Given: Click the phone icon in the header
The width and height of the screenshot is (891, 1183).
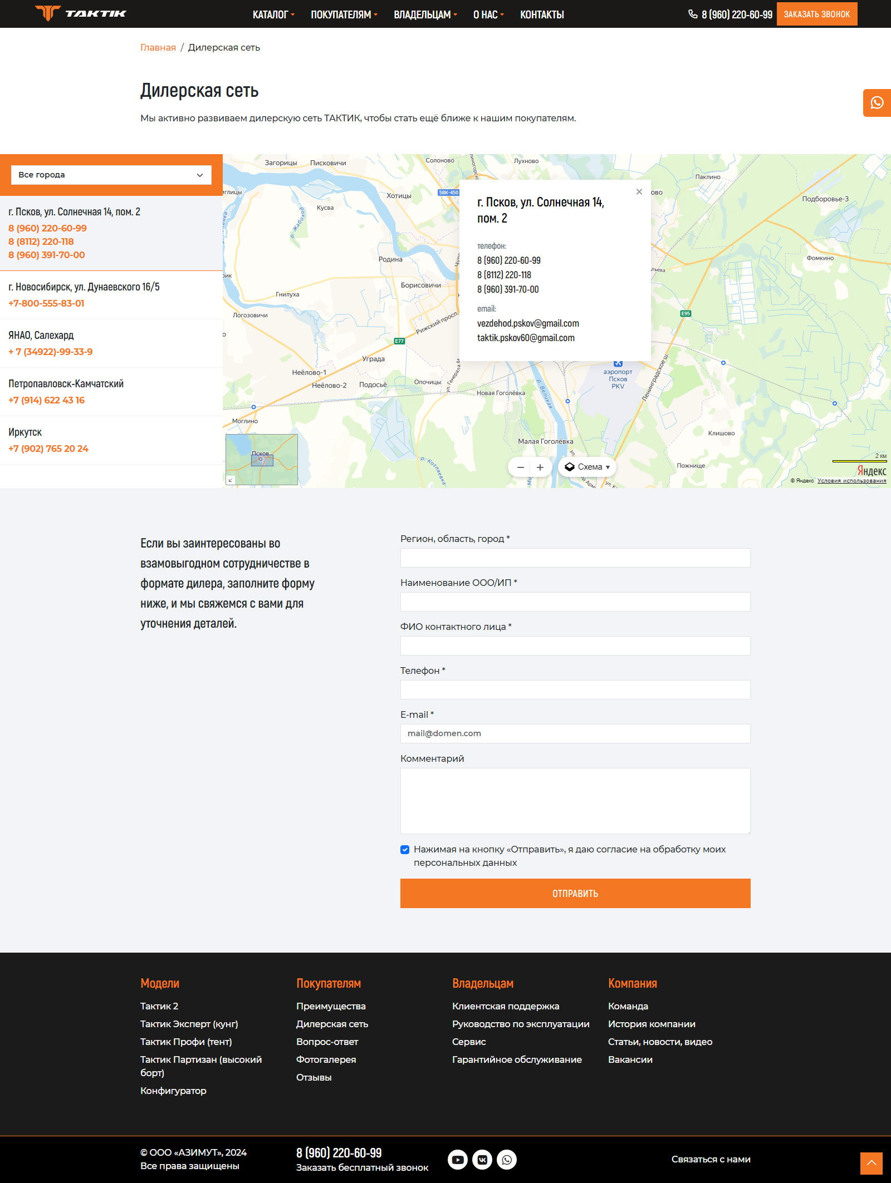Looking at the screenshot, I should pyautogui.click(x=693, y=14).
